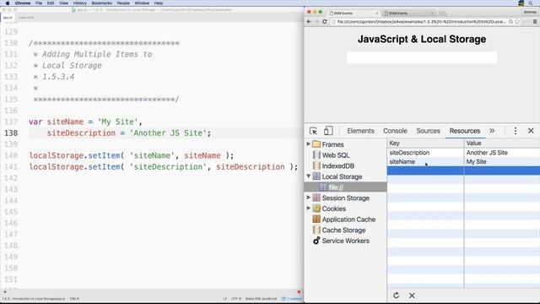The height and width of the screenshot is (304, 540).
Task: Open the History menu
Action: [79, 3]
